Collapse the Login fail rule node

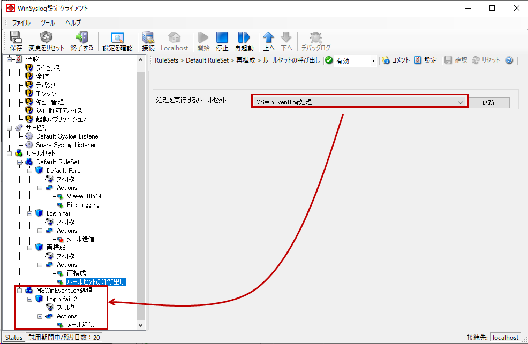click(29, 213)
